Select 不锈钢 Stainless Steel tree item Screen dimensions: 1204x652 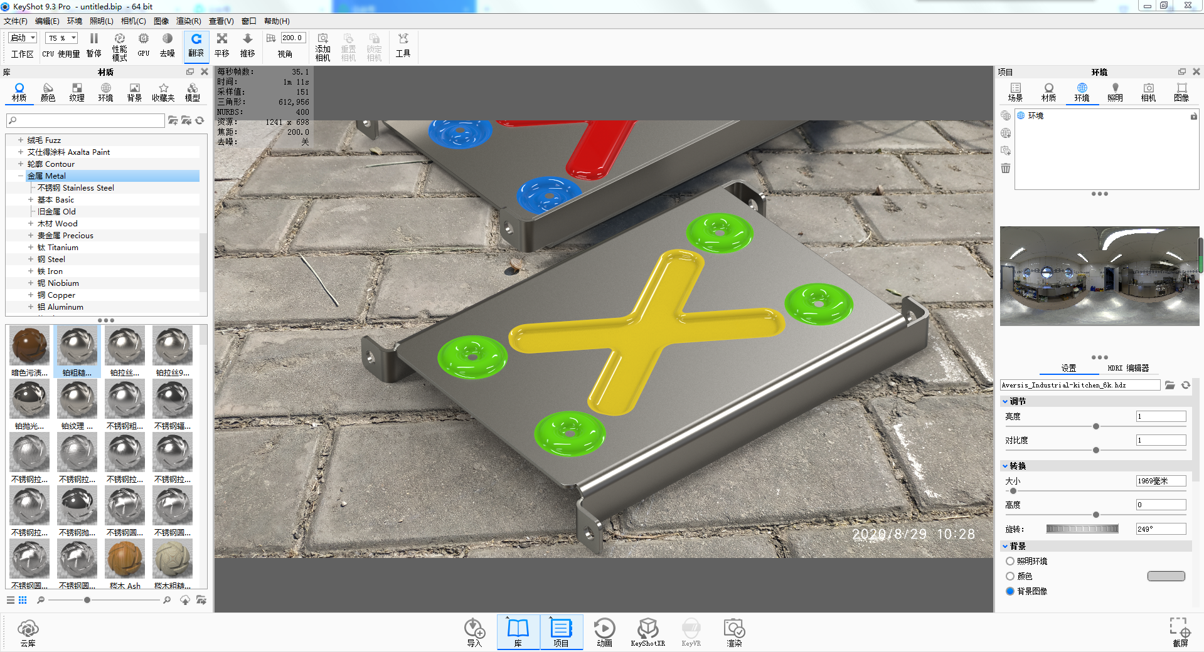pos(76,187)
